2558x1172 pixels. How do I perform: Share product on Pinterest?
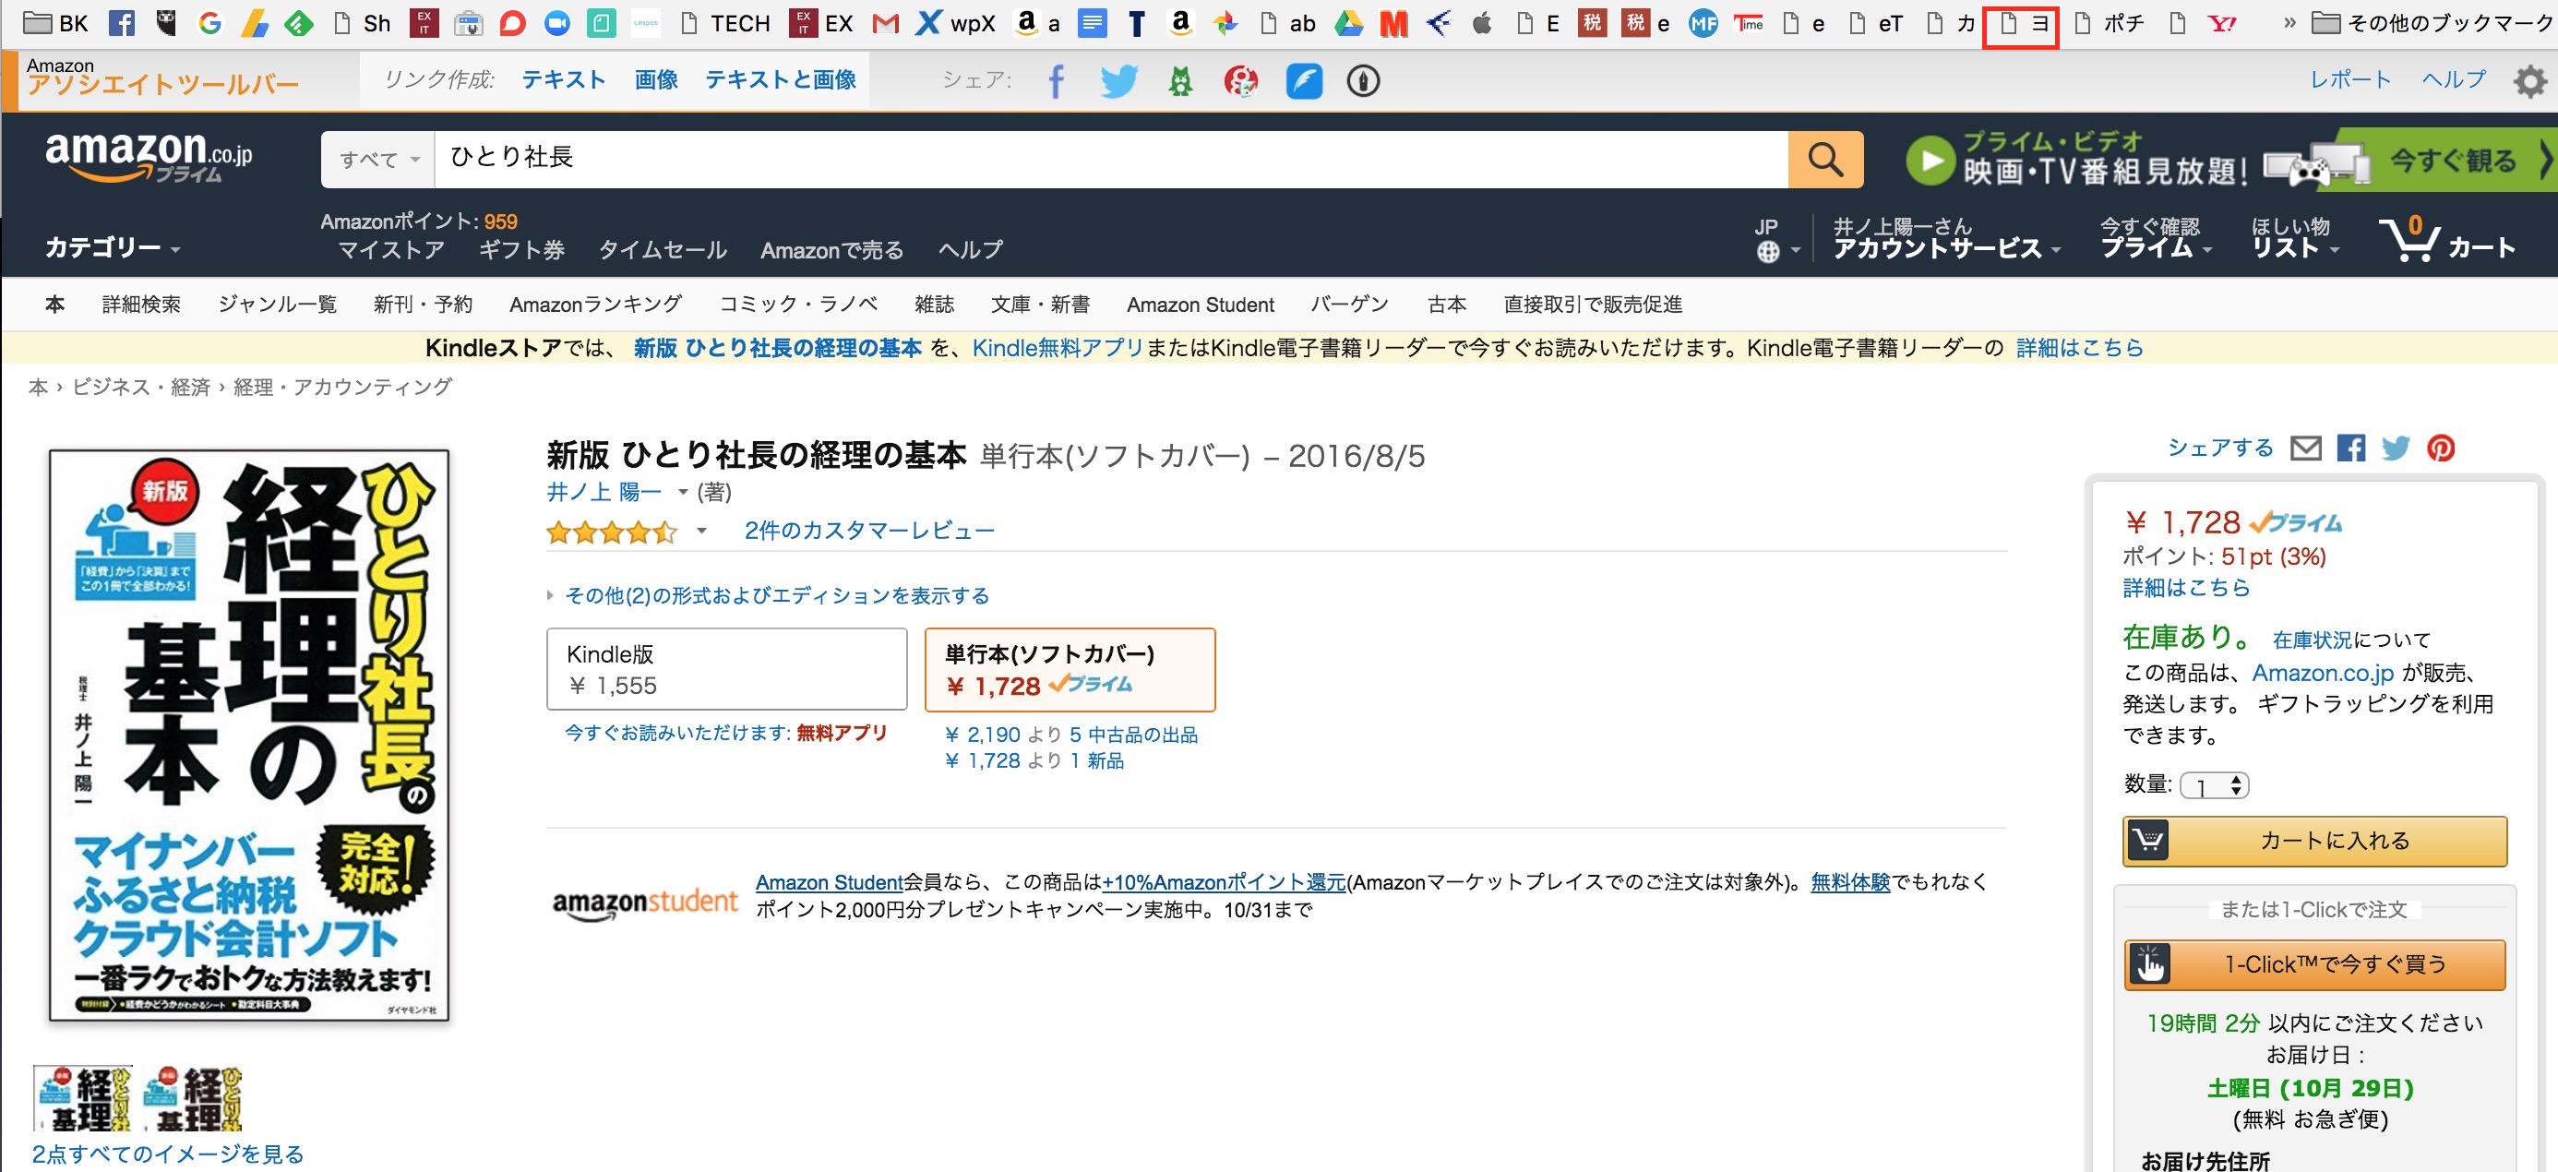click(x=2440, y=448)
